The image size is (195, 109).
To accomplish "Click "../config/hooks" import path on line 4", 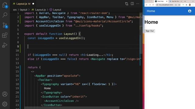I will (88, 25).
